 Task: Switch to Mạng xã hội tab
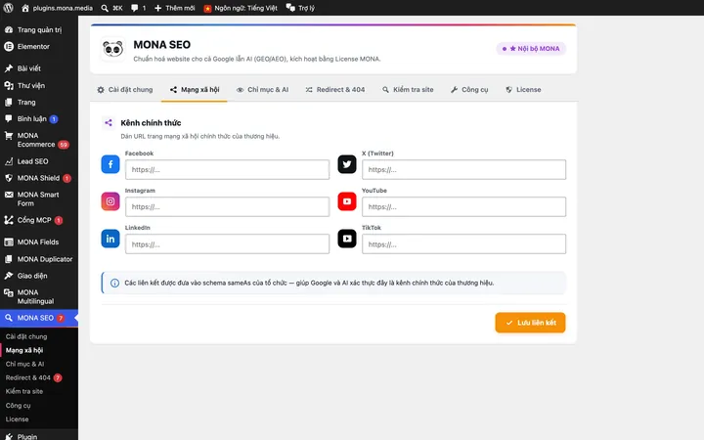tap(195, 89)
